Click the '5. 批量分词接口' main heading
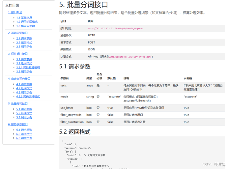The height and width of the screenshot is (169, 228). click(x=83, y=5)
